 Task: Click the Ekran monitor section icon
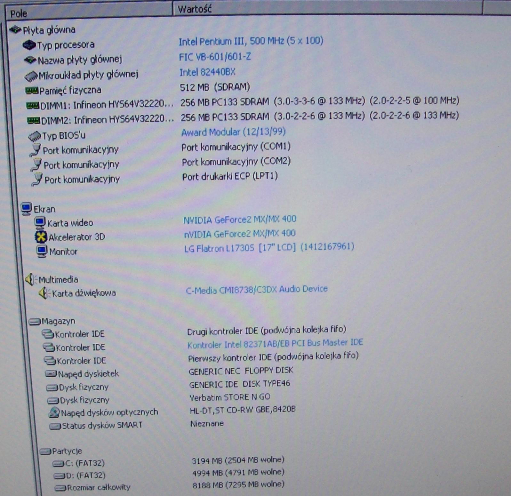(x=27, y=209)
